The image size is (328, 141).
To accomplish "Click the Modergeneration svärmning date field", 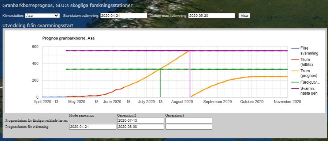I will [x=93, y=127].
